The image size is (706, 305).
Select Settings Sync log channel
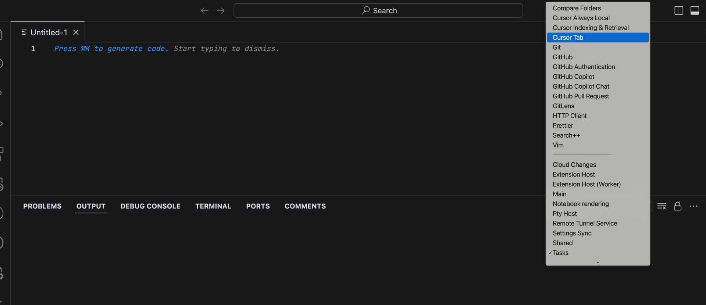[x=598, y=233]
